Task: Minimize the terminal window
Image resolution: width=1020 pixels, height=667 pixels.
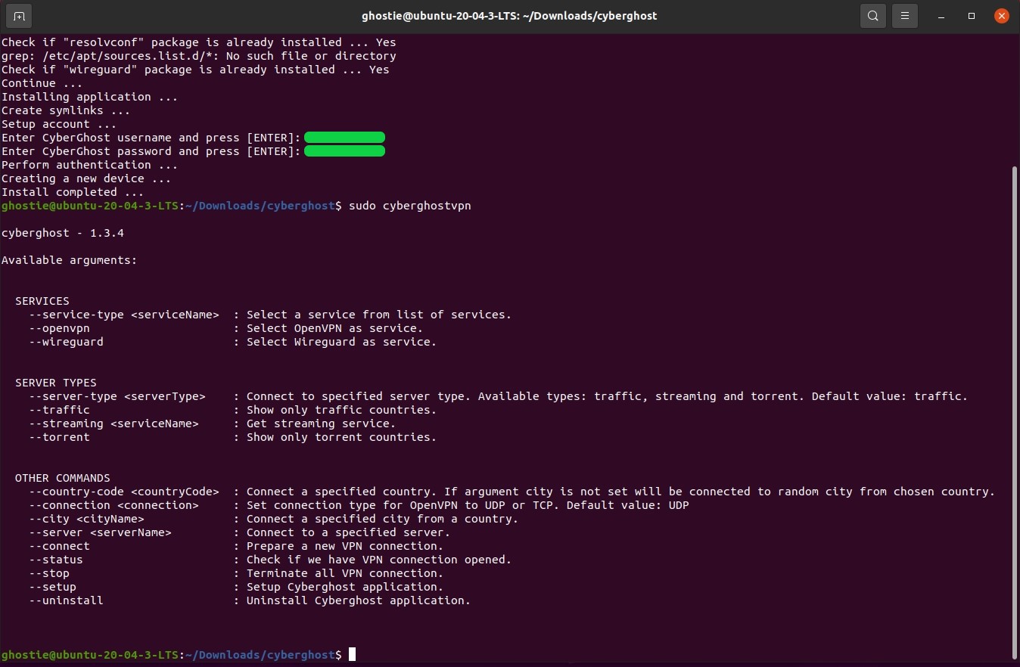Action: click(941, 16)
